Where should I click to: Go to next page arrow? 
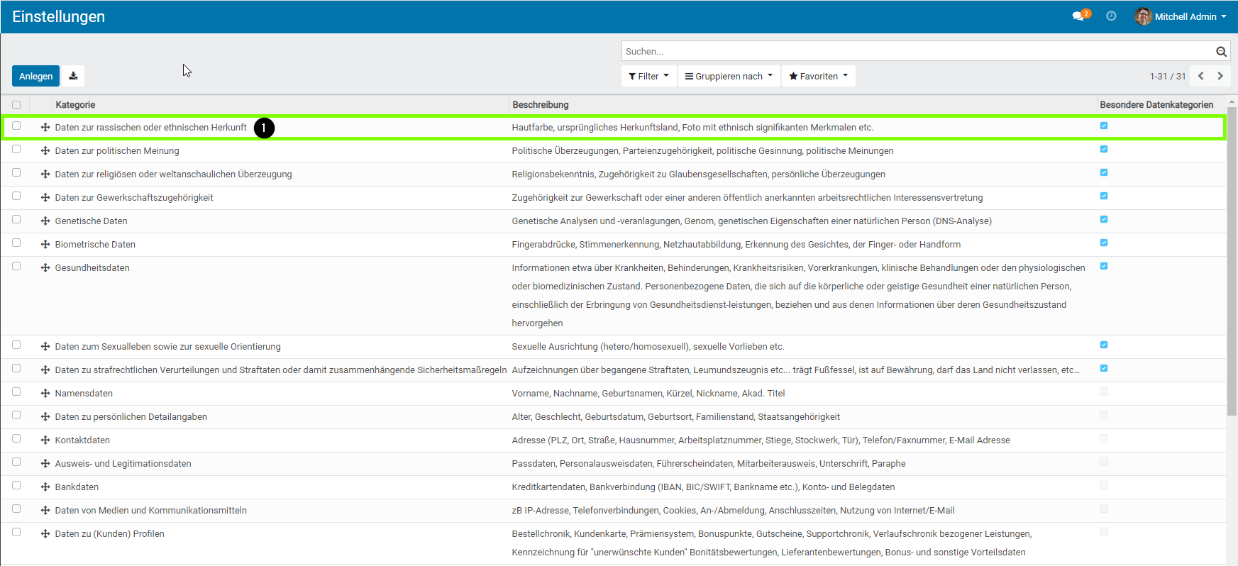[1220, 76]
